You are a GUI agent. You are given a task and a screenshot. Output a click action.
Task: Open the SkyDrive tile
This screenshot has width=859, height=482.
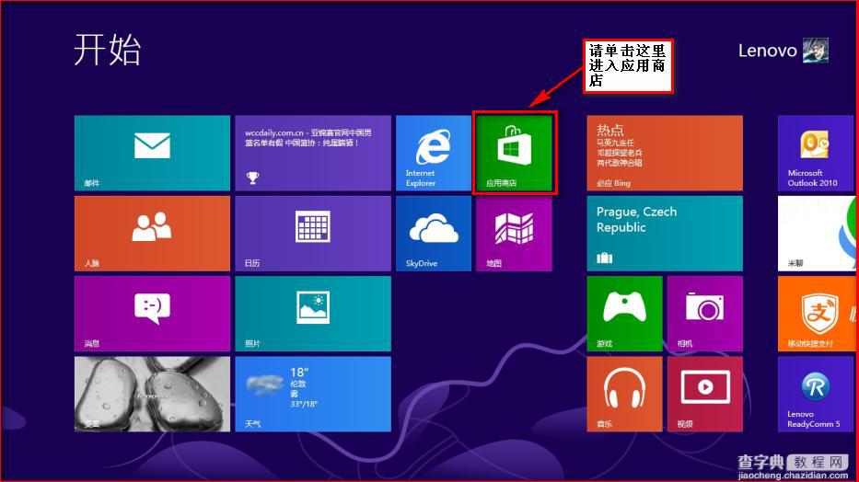pos(434,234)
